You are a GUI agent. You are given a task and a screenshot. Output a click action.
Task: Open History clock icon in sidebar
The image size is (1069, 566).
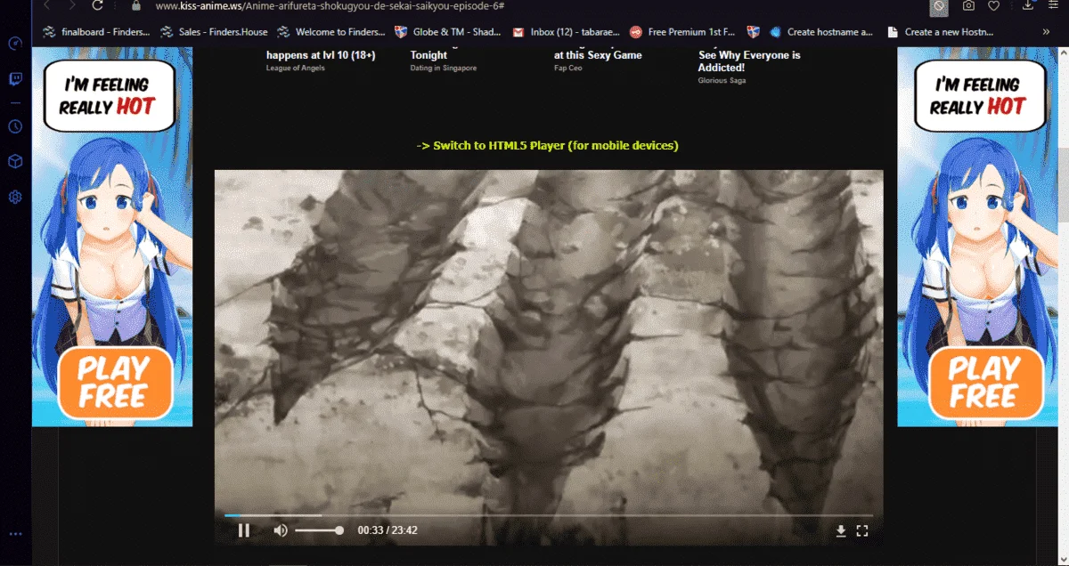click(x=15, y=126)
